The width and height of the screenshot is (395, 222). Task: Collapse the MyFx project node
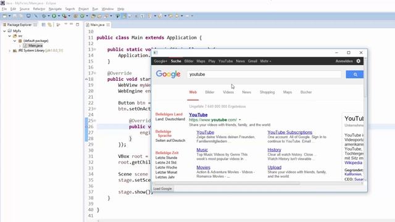pyautogui.click(x=4, y=31)
